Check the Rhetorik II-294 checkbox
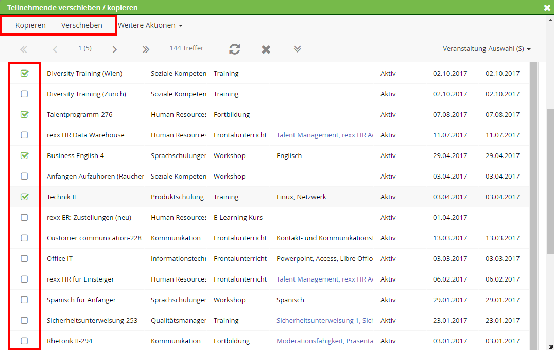The image size is (554, 350). coord(24,341)
